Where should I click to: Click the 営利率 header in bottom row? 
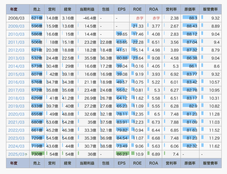171,163
